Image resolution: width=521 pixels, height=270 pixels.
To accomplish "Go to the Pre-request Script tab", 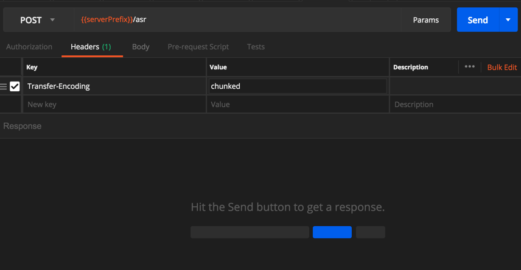I will (x=198, y=47).
